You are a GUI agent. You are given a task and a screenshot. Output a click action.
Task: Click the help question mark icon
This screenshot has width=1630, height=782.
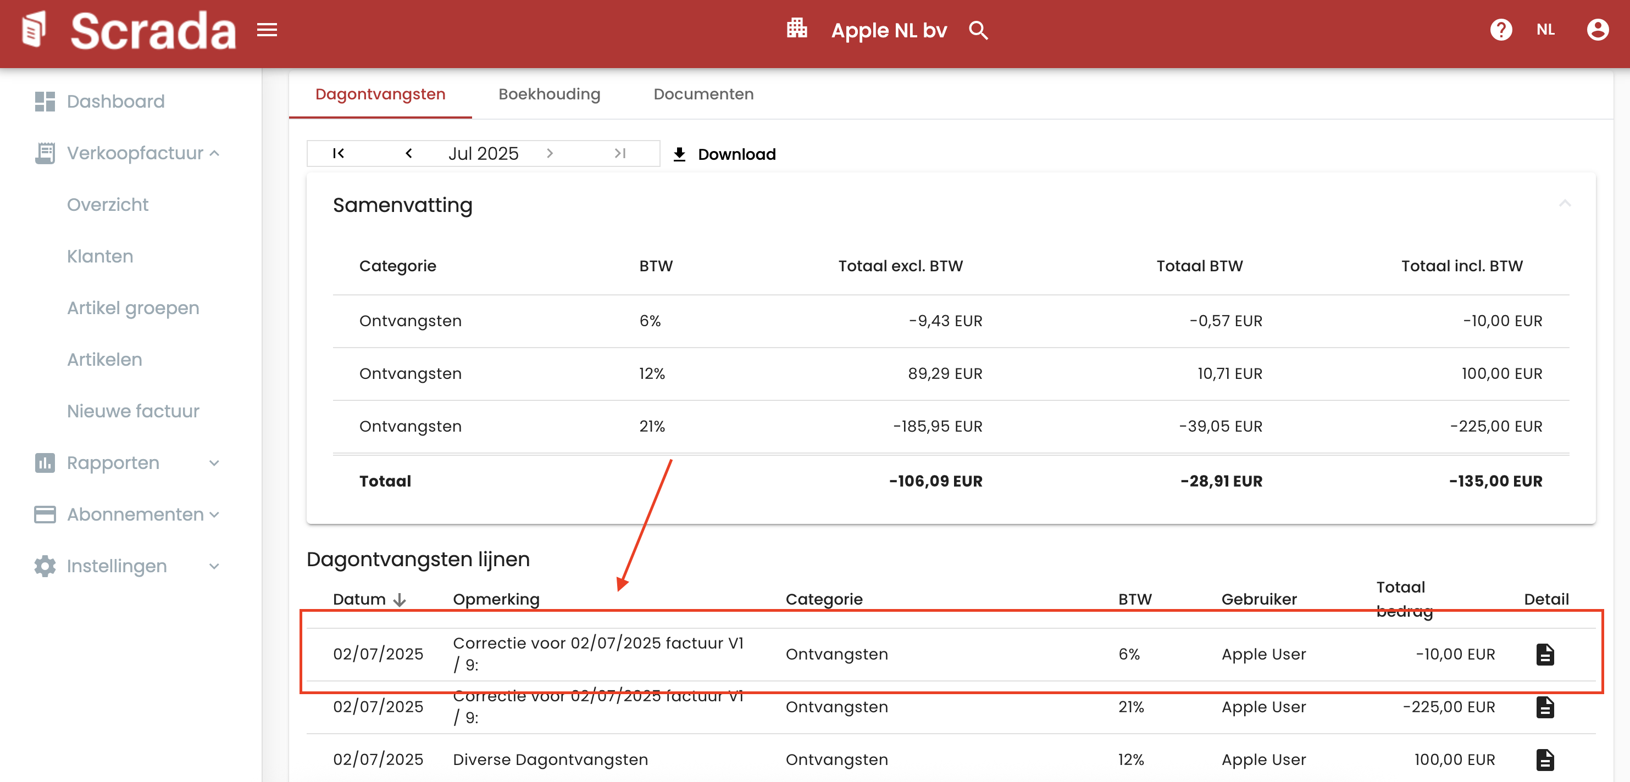1500,30
